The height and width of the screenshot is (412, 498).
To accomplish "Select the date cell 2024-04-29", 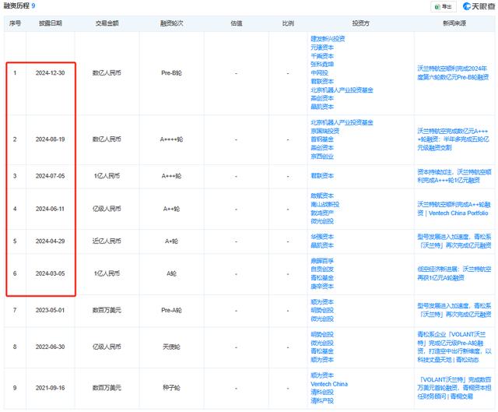I will pos(50,241).
